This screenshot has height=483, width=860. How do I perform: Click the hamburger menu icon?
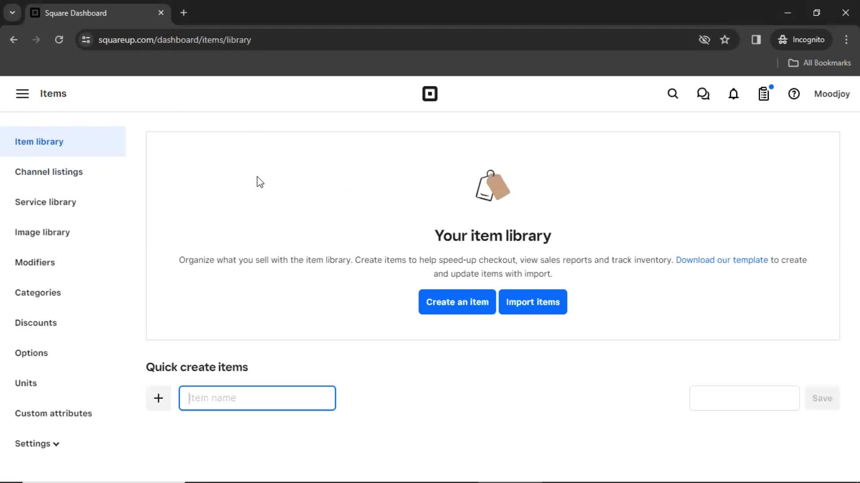click(22, 94)
